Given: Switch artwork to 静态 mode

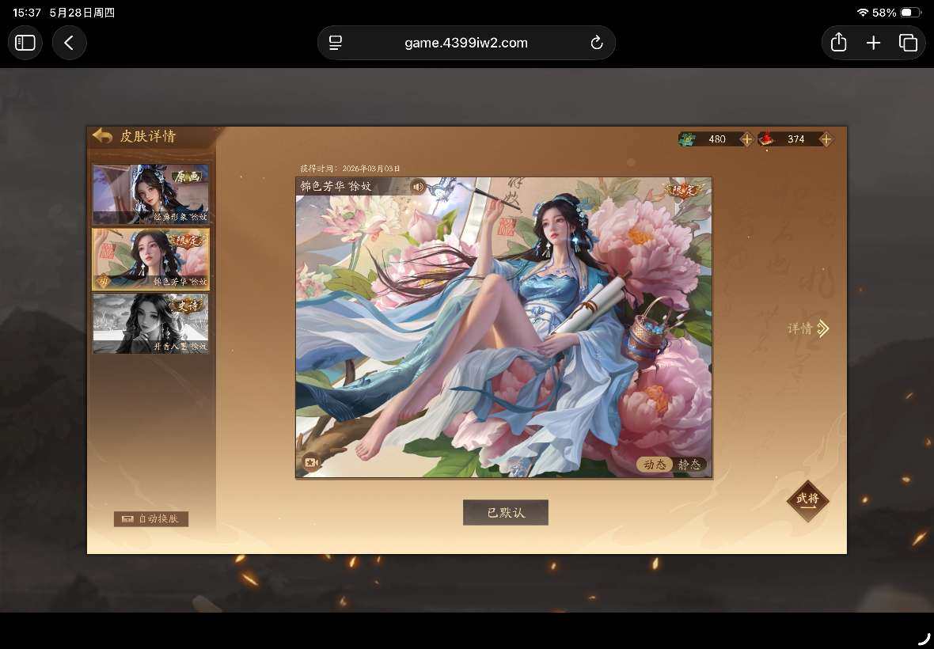Looking at the screenshot, I should pyautogui.click(x=689, y=465).
